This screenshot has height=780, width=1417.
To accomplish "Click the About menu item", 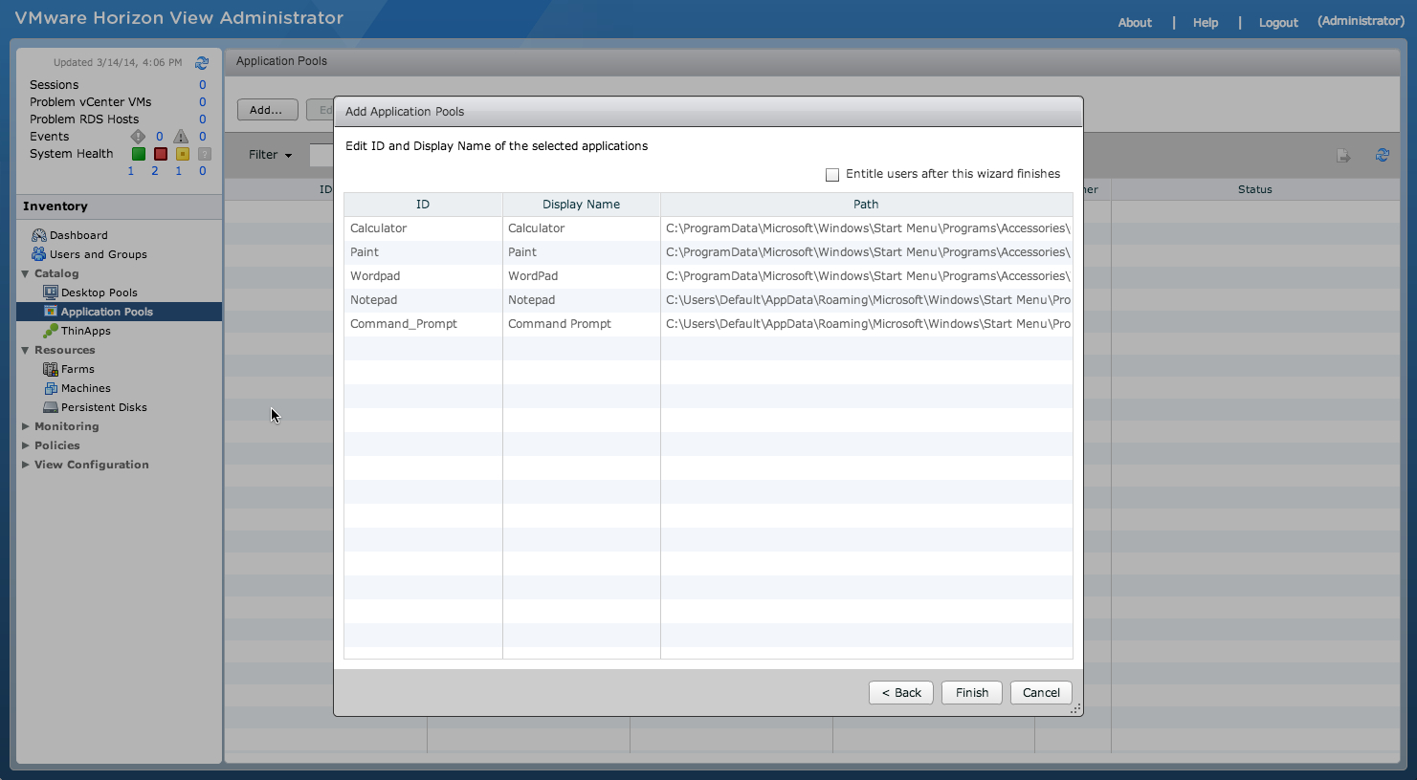I will click(x=1134, y=22).
